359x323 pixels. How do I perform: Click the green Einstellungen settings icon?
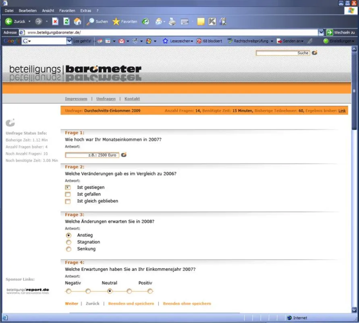326,41
